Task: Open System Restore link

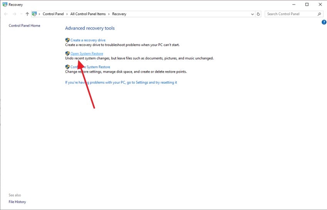Action: click(87, 54)
